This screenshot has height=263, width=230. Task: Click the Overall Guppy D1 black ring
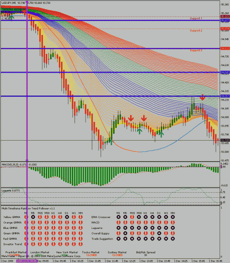pyautogui.click(x=159, y=233)
